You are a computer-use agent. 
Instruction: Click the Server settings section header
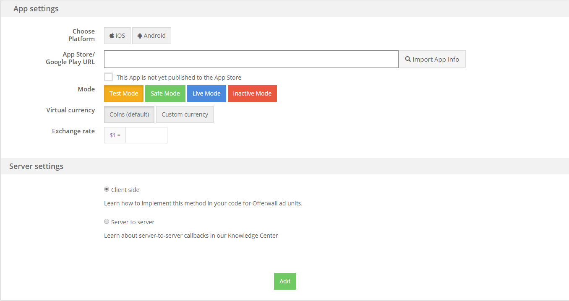click(x=284, y=166)
